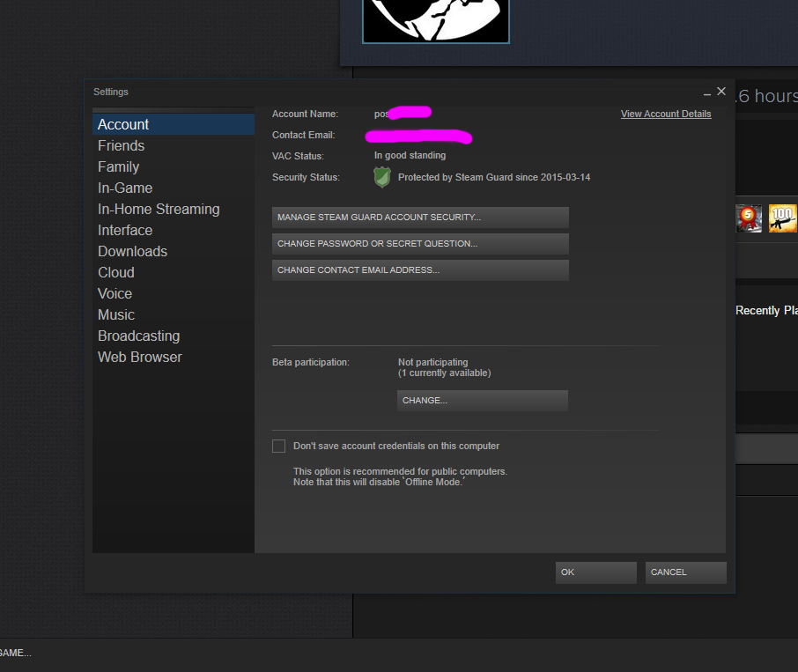Confirm settings with the OK button
This screenshot has width=798, height=672.
596,572
